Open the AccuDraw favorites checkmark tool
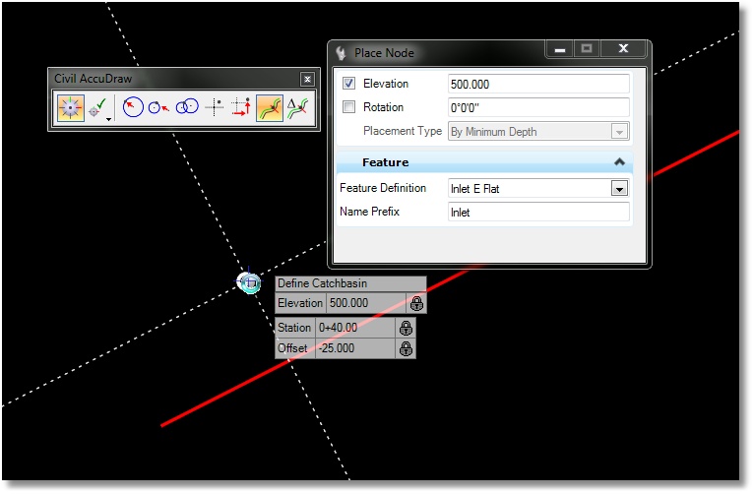This screenshot has height=494, width=753. pos(98,107)
